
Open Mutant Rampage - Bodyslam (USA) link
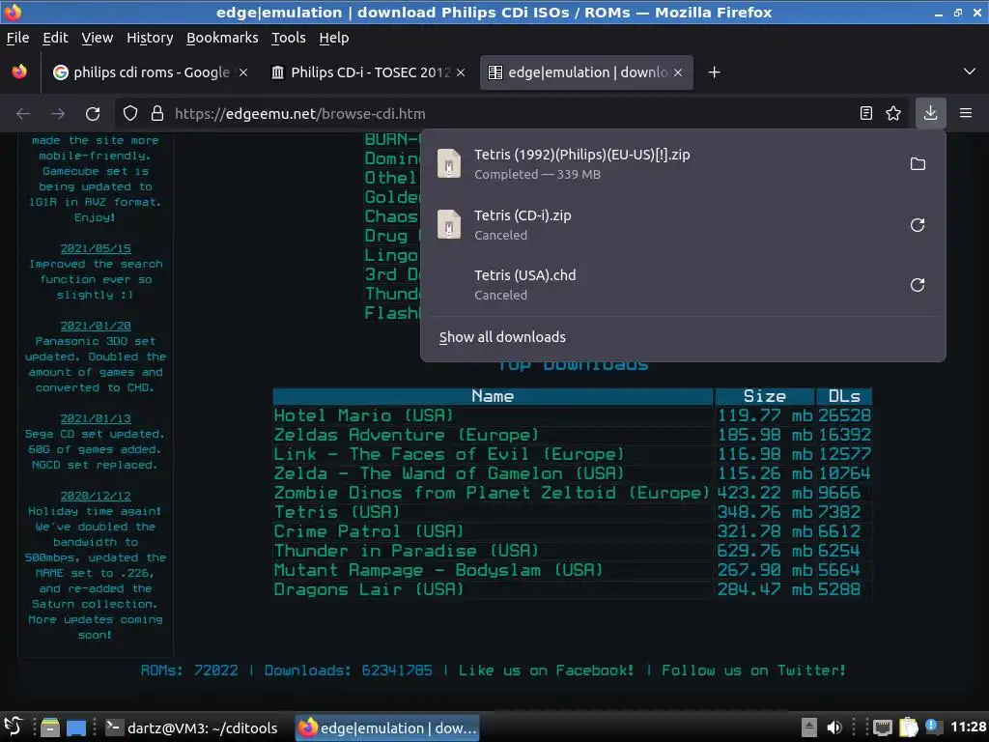tap(438, 570)
